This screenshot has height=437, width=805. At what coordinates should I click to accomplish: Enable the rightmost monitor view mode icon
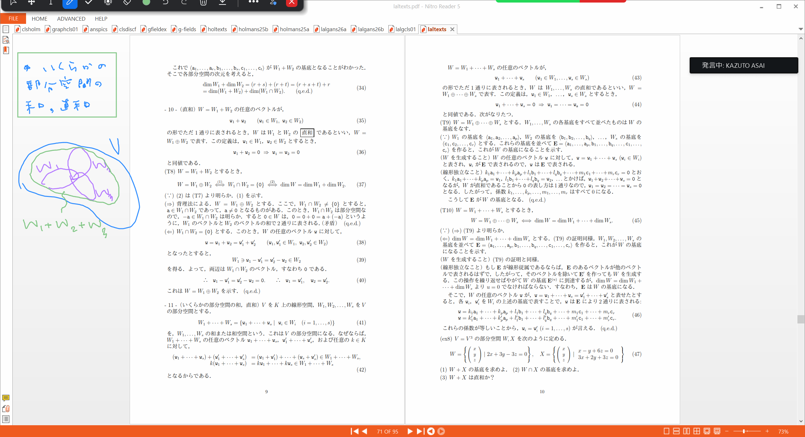point(717,431)
